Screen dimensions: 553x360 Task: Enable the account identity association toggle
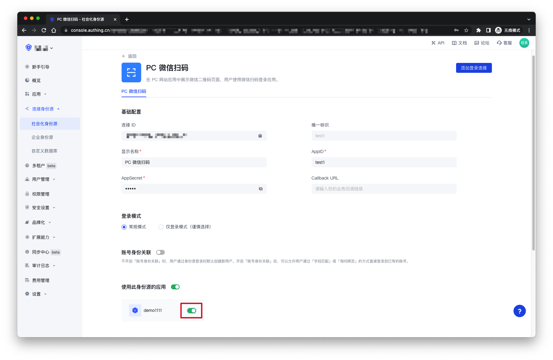(160, 252)
